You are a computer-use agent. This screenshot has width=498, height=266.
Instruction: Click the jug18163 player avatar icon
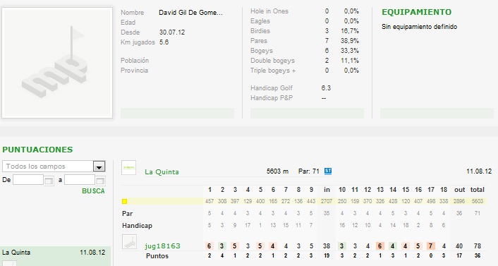point(129,242)
